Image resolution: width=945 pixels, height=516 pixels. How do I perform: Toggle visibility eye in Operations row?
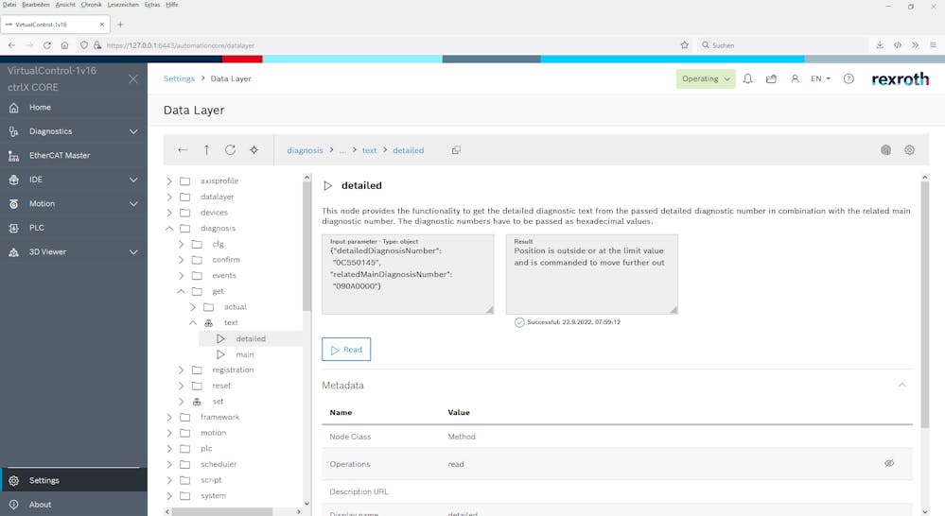pos(889,464)
